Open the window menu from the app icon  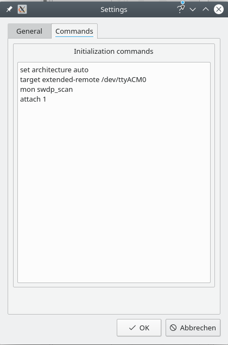click(22, 9)
